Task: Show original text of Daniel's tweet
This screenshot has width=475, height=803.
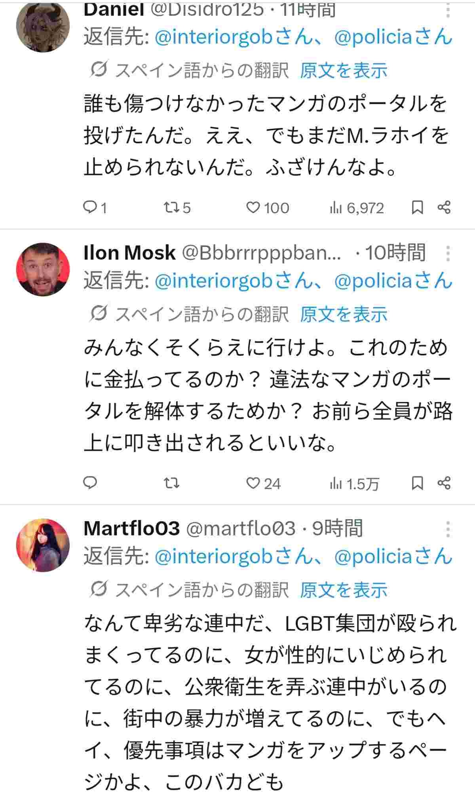Action: (x=343, y=71)
